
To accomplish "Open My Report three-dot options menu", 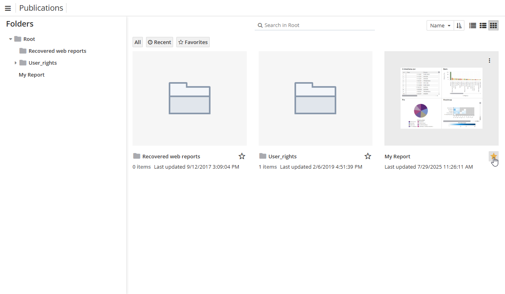I will coord(489,61).
